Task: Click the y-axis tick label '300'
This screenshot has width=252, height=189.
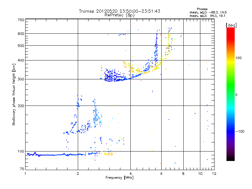Action: pos(21,79)
